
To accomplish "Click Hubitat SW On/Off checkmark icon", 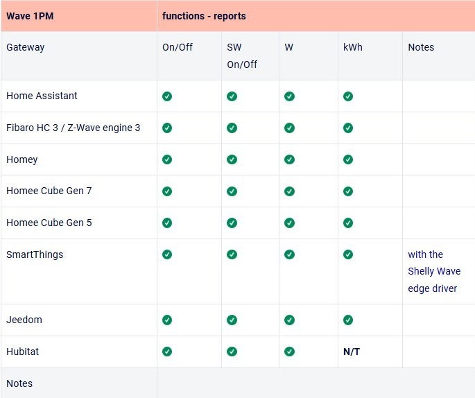I will tap(232, 352).
